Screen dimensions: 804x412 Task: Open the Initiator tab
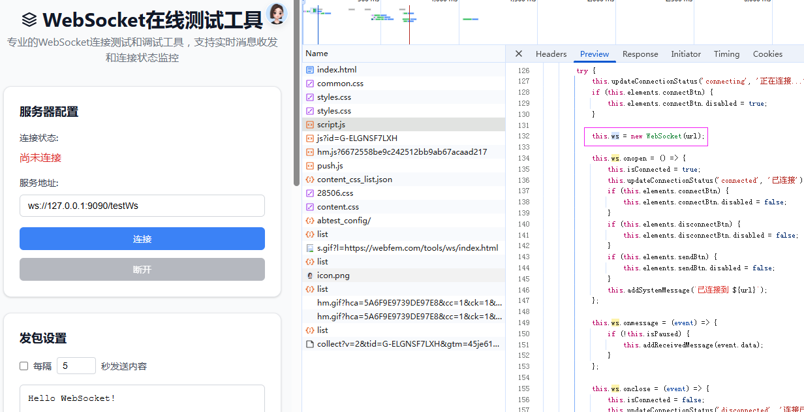tap(686, 54)
